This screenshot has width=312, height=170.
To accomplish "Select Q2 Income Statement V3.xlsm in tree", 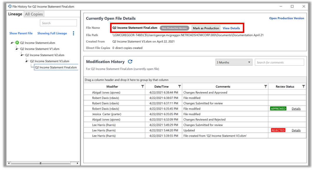I will 49,61.
